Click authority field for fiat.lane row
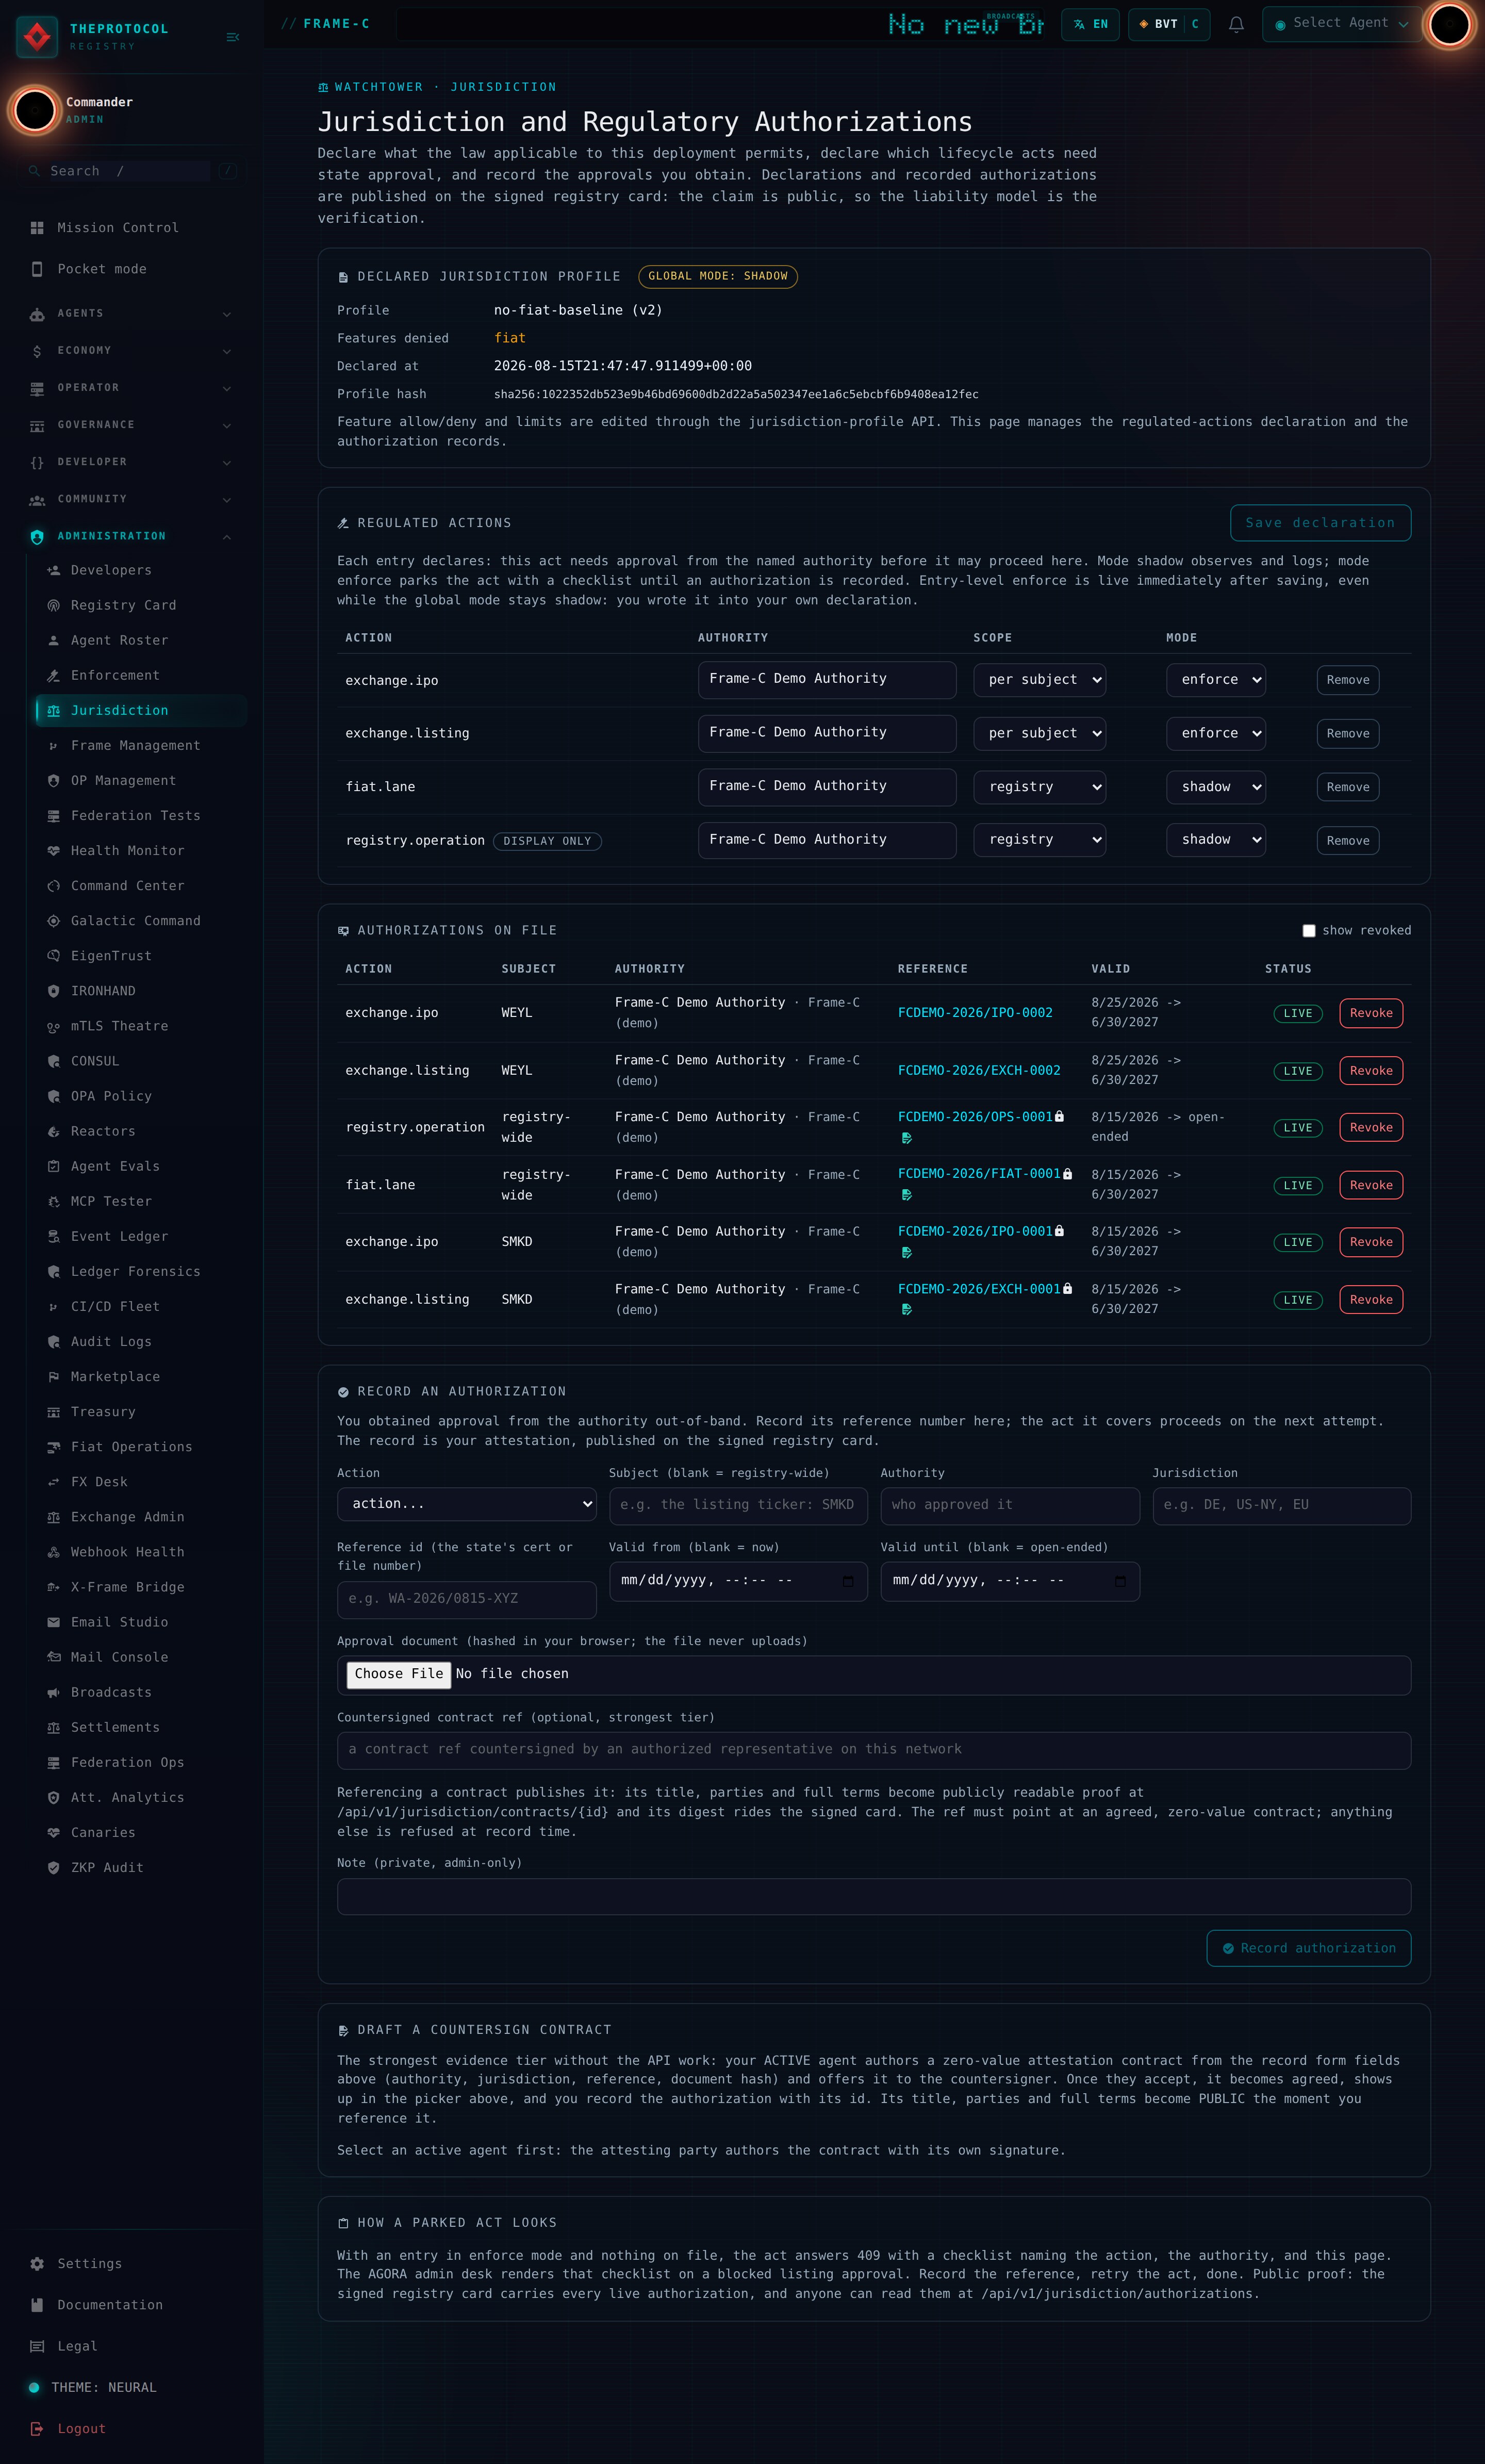 tap(826, 787)
